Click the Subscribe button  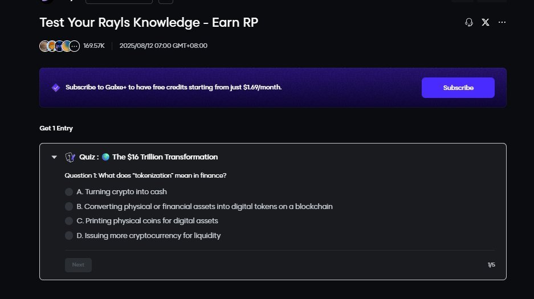(x=458, y=88)
